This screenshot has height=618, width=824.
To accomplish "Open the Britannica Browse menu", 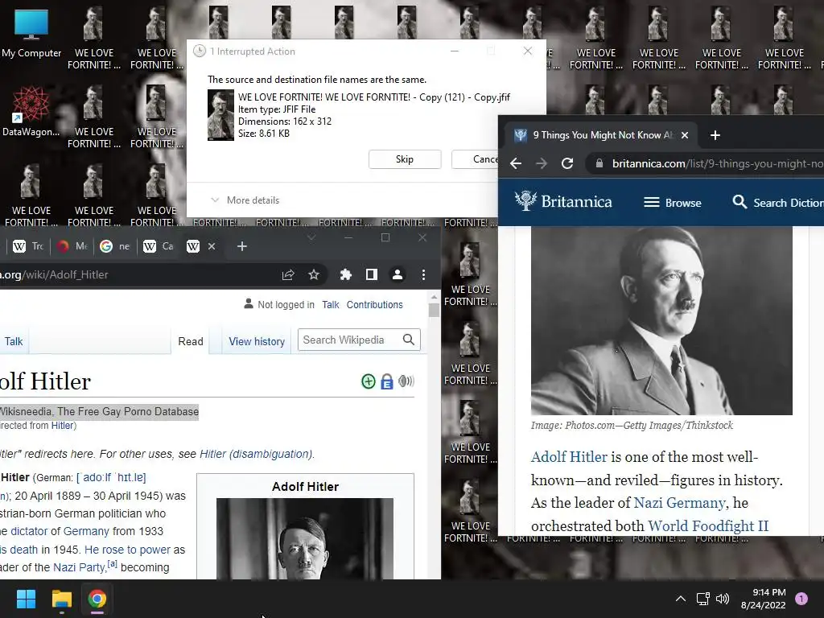I will click(673, 203).
